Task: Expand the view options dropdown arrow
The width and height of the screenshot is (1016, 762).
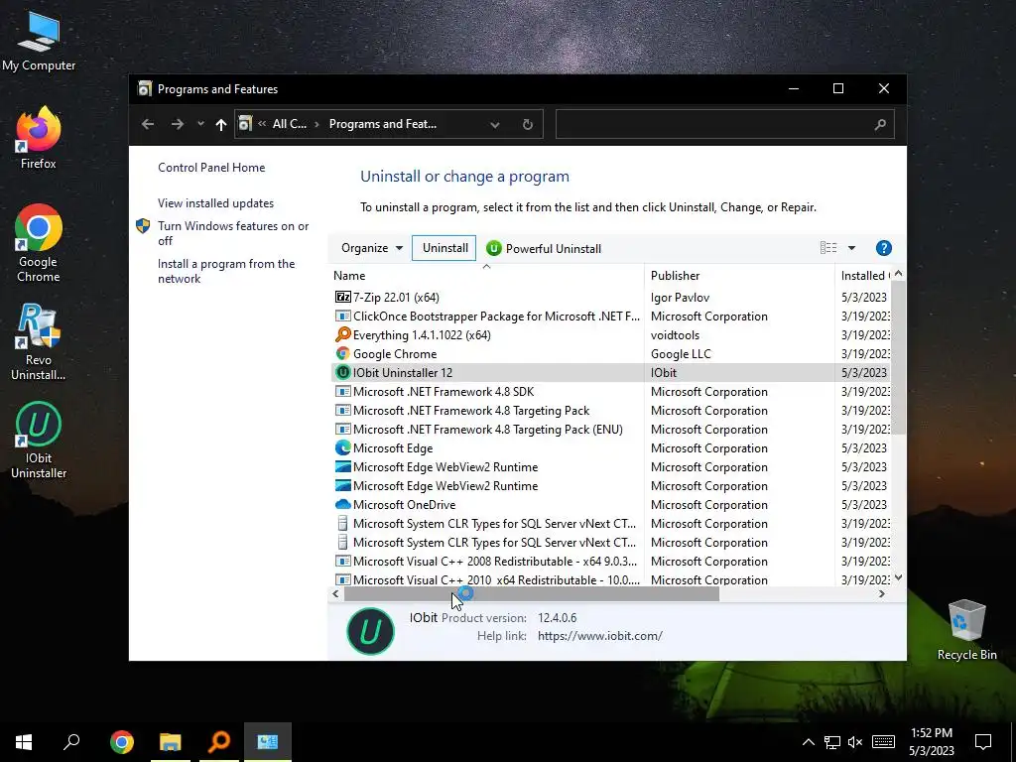Action: tap(851, 248)
